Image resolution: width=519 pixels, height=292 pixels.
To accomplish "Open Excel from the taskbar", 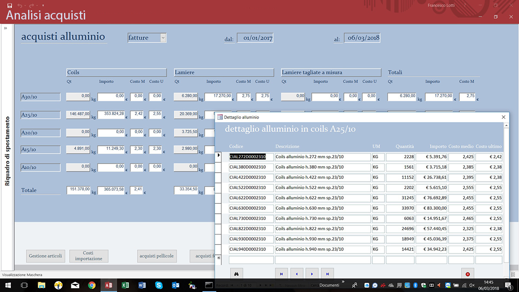I will (125, 285).
